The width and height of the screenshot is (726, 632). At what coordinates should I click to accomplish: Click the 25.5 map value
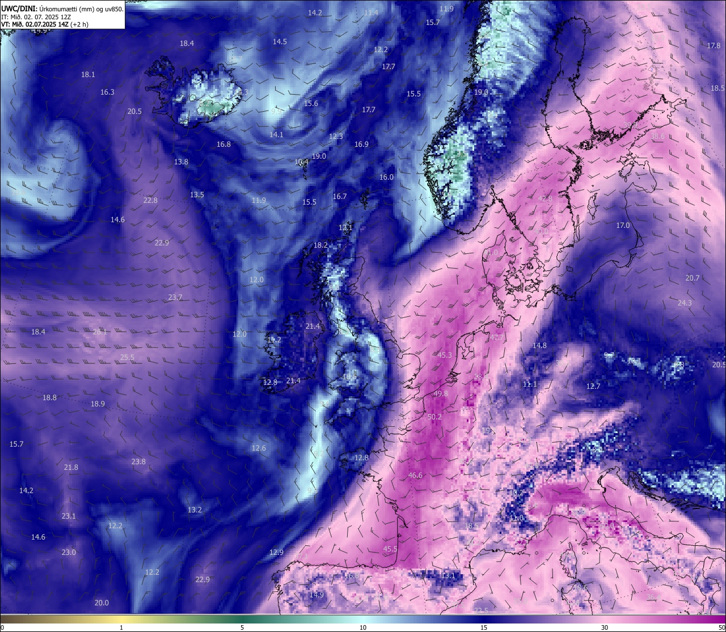(x=127, y=357)
